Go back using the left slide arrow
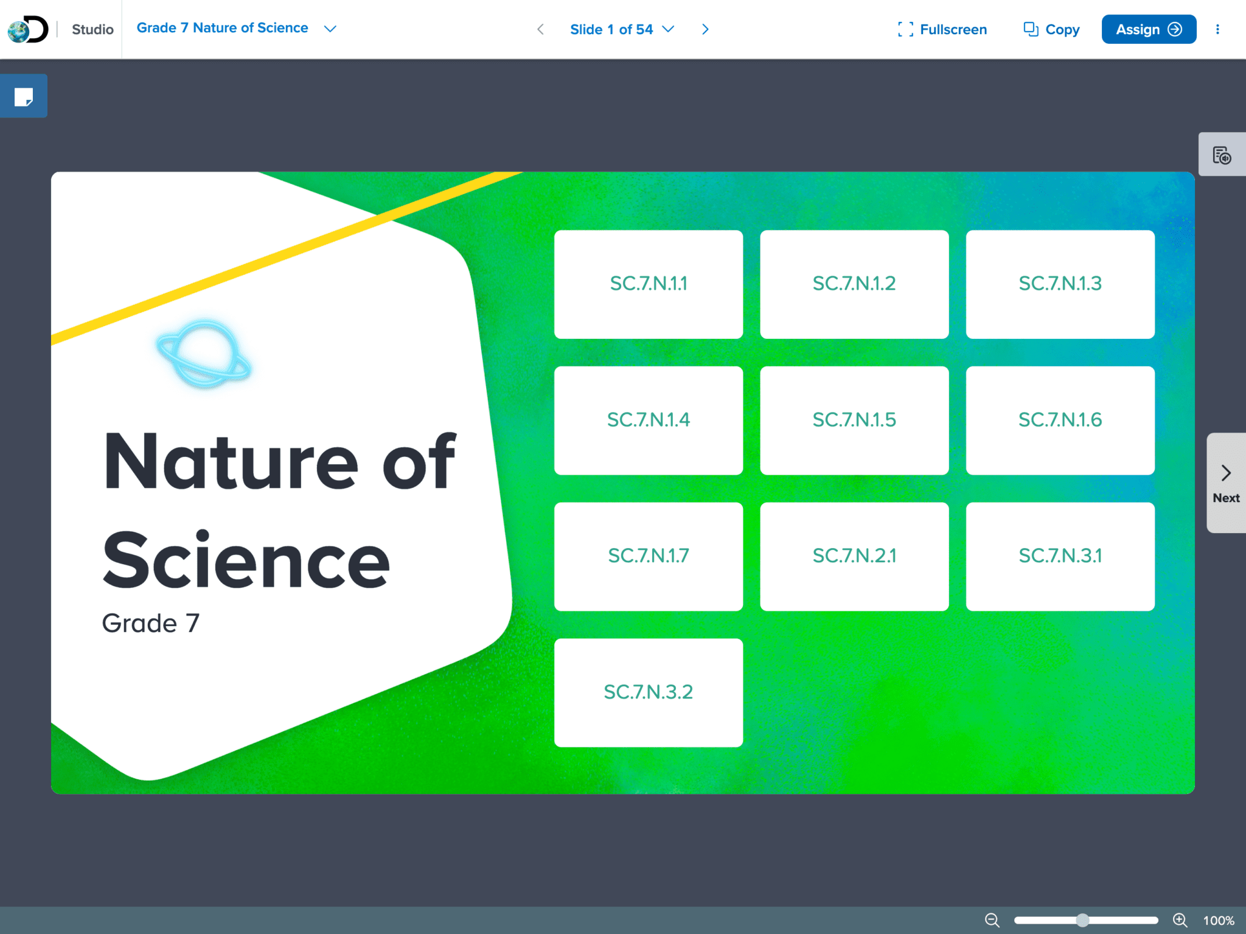 (540, 29)
